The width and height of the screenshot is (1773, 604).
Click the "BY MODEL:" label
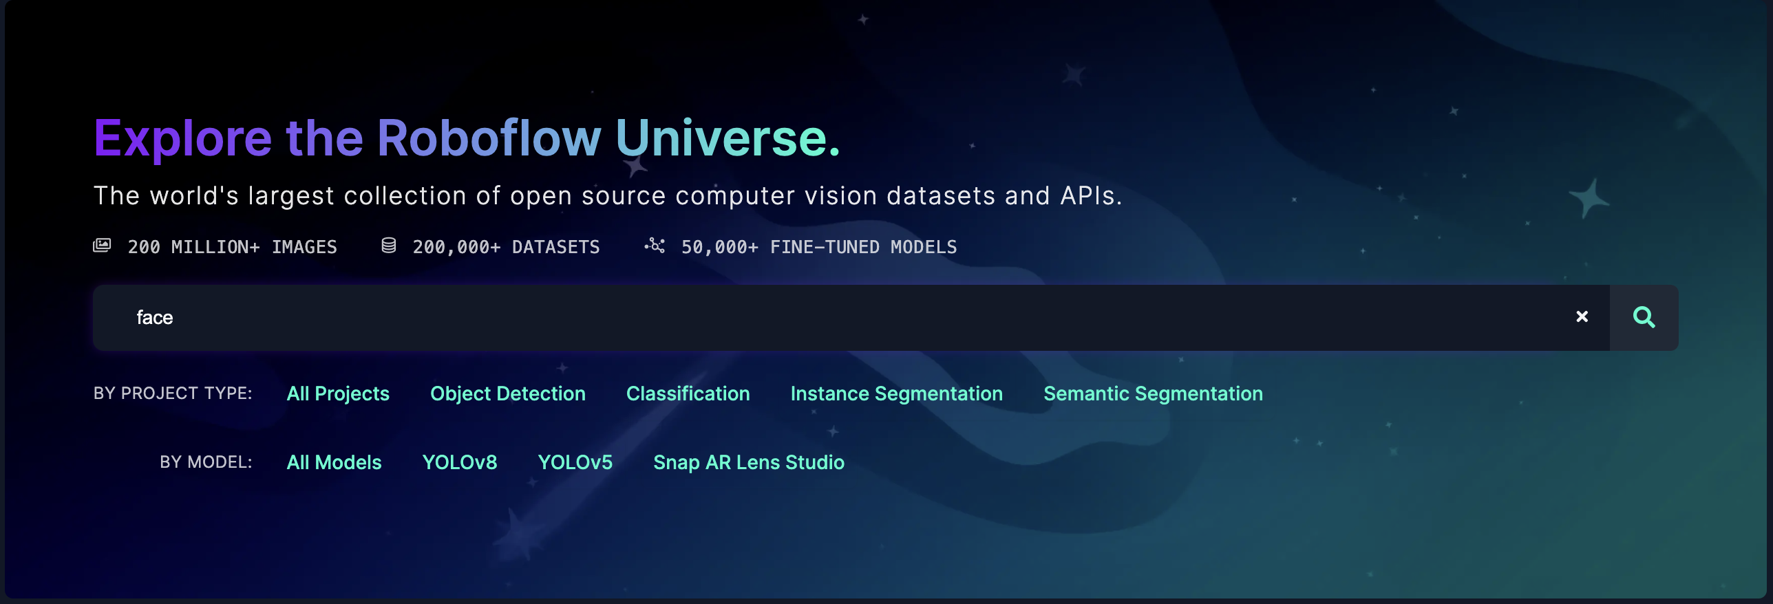coord(206,462)
